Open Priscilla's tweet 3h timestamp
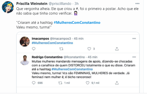Screen dimensions: 147x94 click(76, 4)
